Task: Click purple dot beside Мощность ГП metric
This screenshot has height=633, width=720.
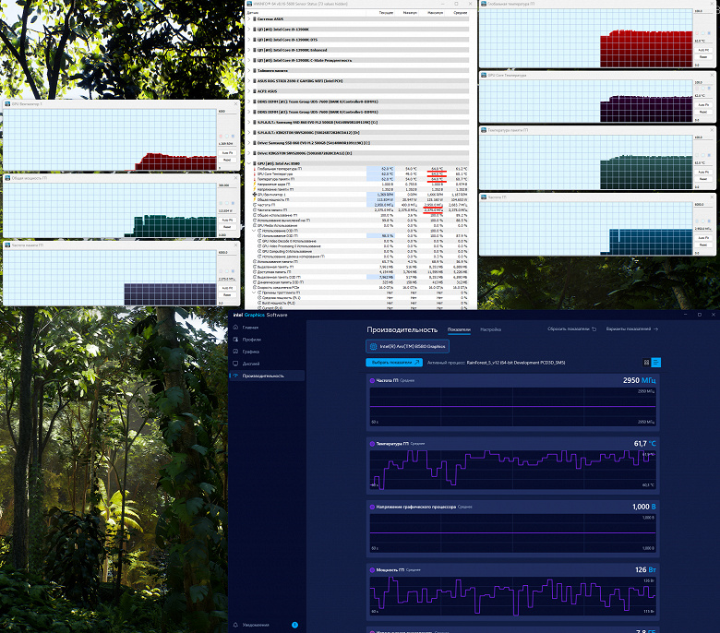Action: pyautogui.click(x=372, y=570)
